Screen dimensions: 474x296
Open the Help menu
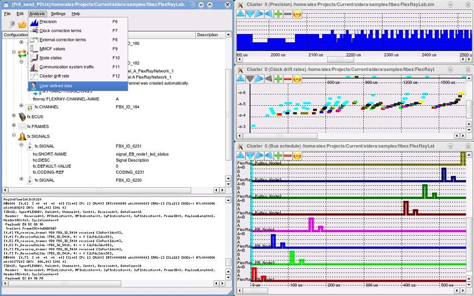click(x=75, y=14)
